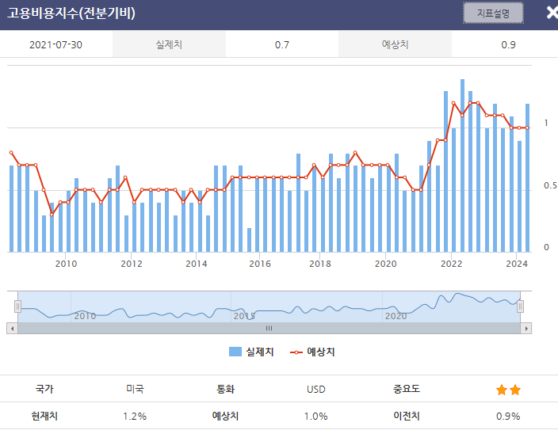Click the 미국 country value
Viewport: 558px width, 430px height.
[135, 389]
